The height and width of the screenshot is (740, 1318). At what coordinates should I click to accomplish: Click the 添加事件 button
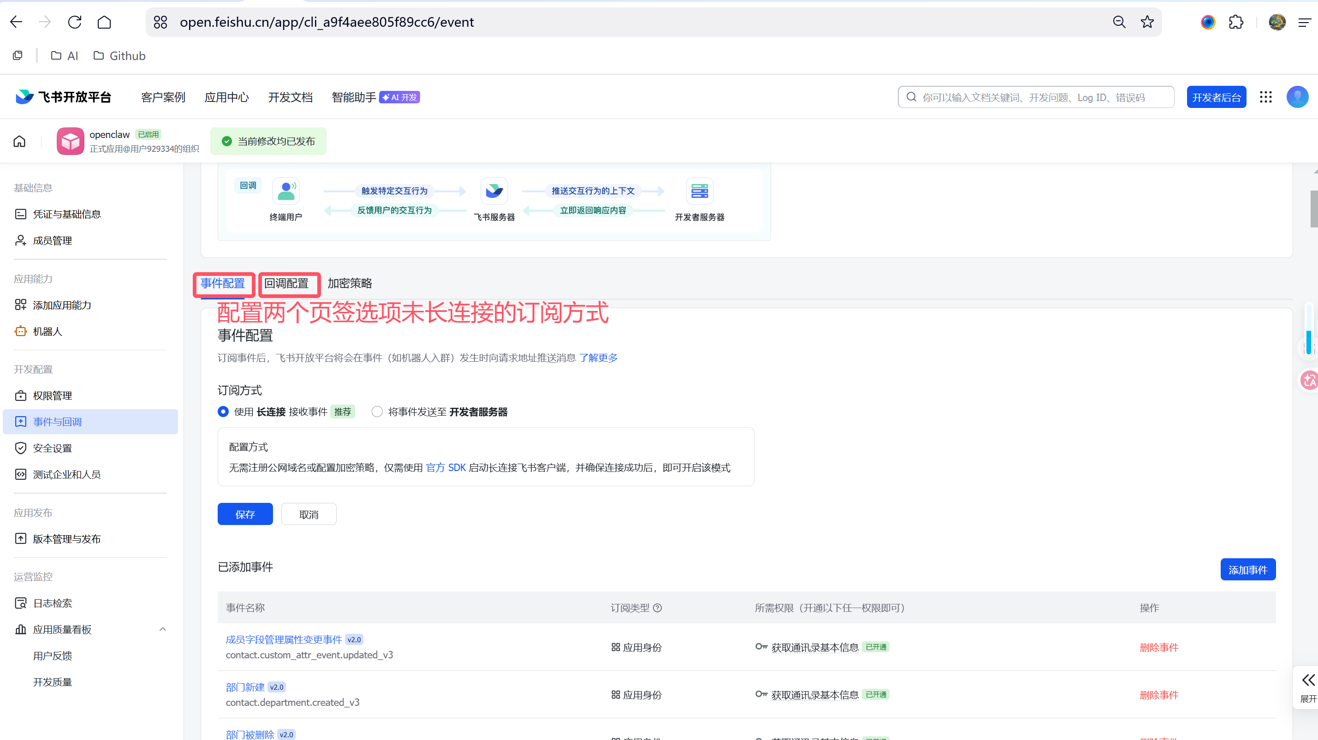coord(1247,570)
